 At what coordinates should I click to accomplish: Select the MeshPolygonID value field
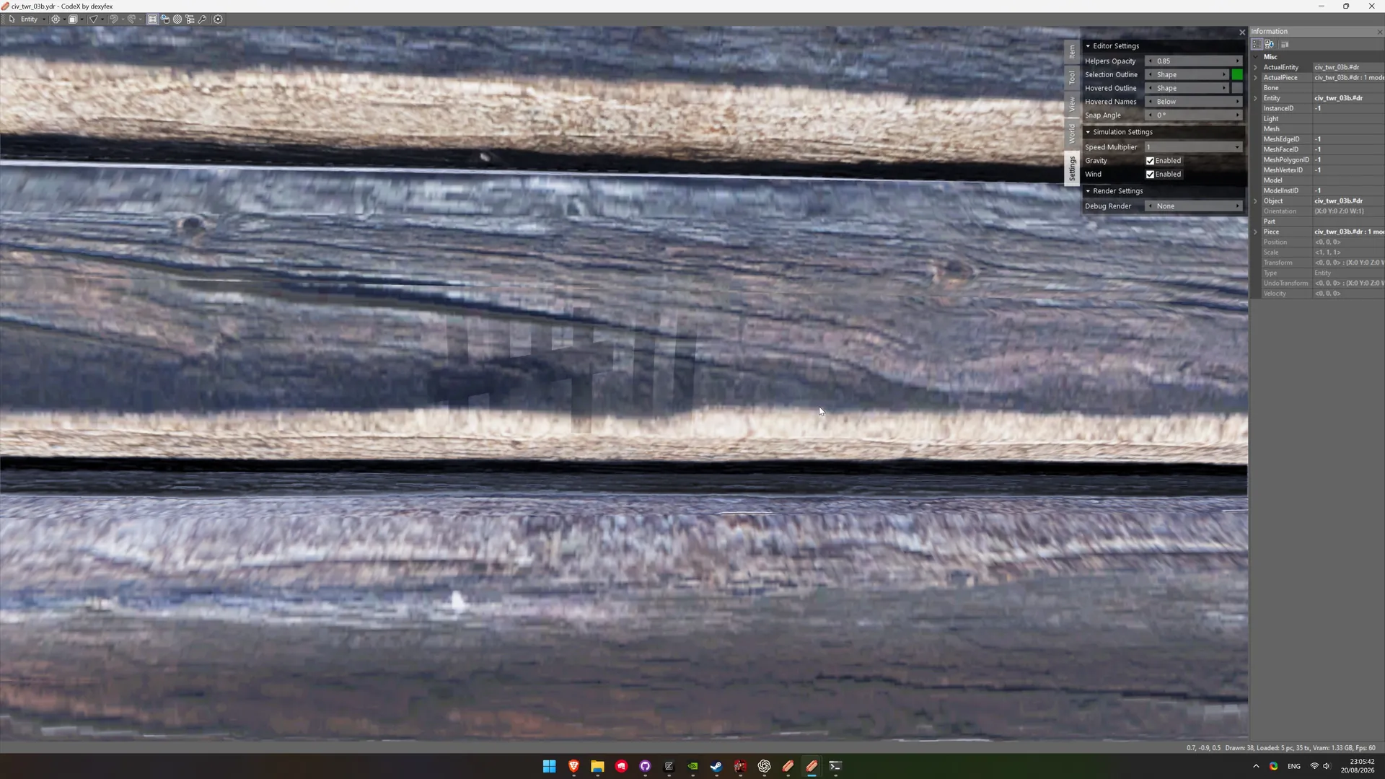pyautogui.click(x=1348, y=160)
